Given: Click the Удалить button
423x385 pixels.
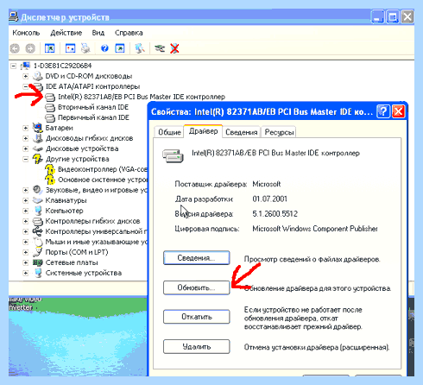Looking at the screenshot, I should [x=197, y=347].
